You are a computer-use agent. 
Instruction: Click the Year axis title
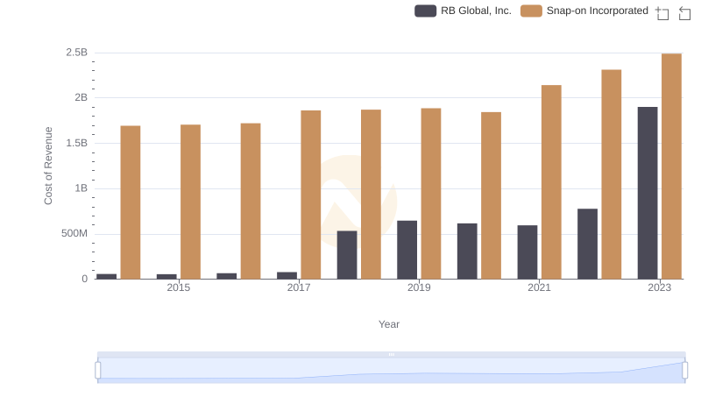(389, 324)
